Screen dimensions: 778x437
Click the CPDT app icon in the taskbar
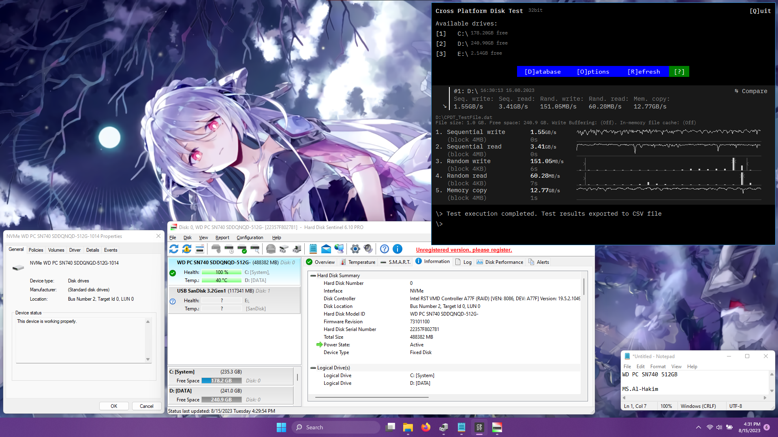[479, 427]
